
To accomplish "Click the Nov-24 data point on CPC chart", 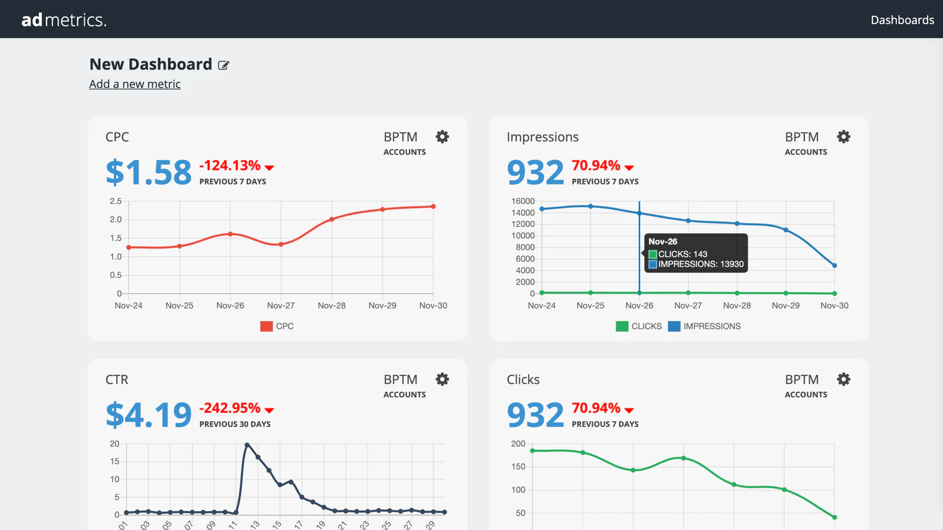I will 129,247.
